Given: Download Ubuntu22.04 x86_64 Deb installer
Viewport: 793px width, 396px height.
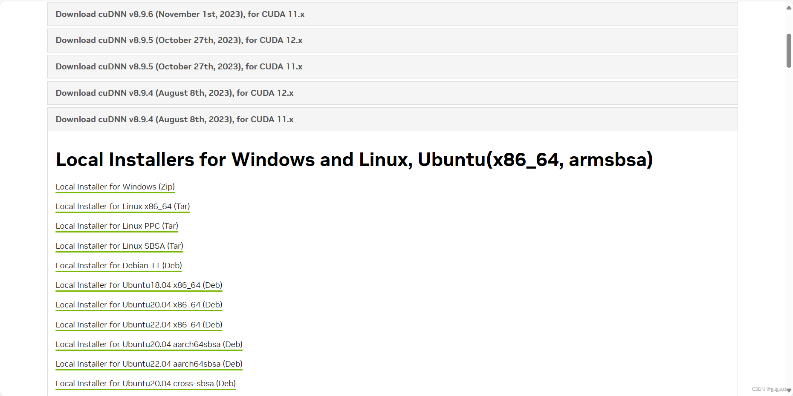Looking at the screenshot, I should coord(139,324).
